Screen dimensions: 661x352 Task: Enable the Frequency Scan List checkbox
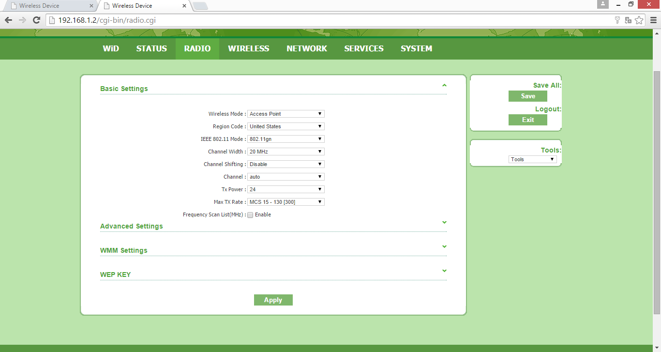250,214
